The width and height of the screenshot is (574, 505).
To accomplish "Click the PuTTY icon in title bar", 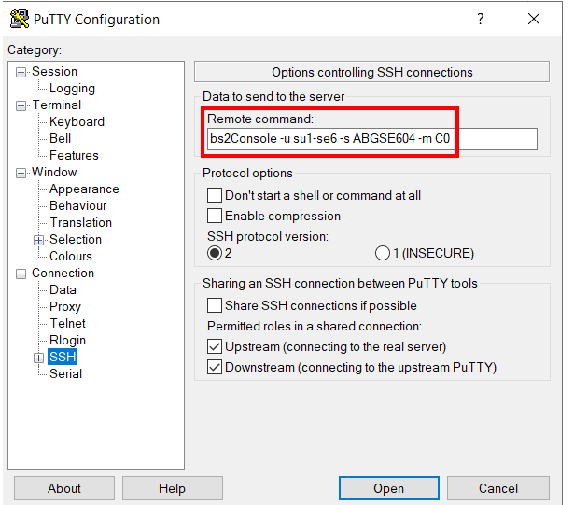I will (18, 19).
